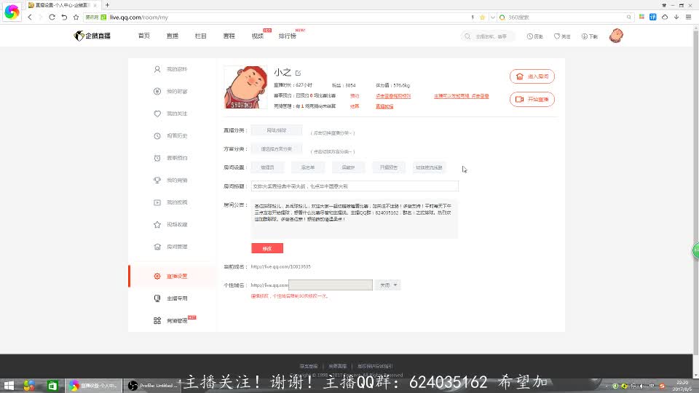Click the Penguin Live 企鹅直播 logo
Viewport: 699px width, 393px height.
(x=93, y=36)
